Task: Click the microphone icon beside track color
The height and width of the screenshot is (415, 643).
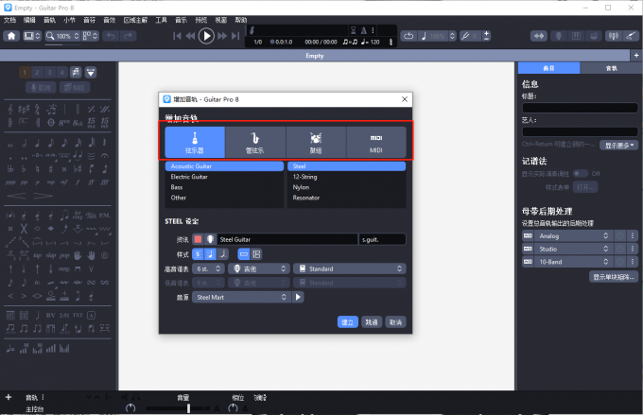Action: 210,239
